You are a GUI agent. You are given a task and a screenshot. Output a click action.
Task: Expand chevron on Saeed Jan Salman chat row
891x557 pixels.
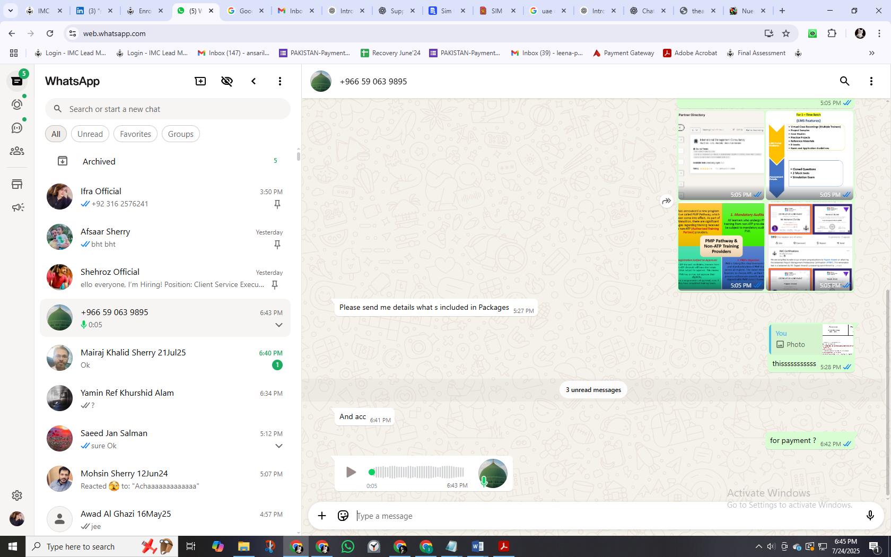[x=278, y=446]
